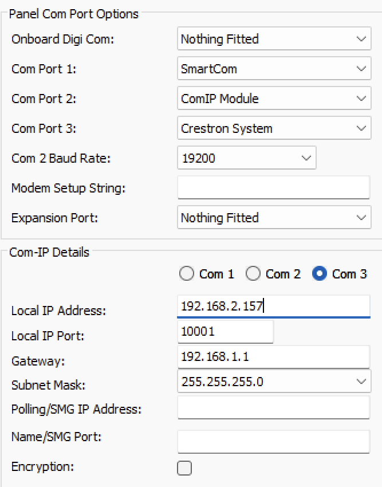Click the "Encryption:" text label
Image resolution: width=382 pixels, height=487 pixels.
click(43, 466)
